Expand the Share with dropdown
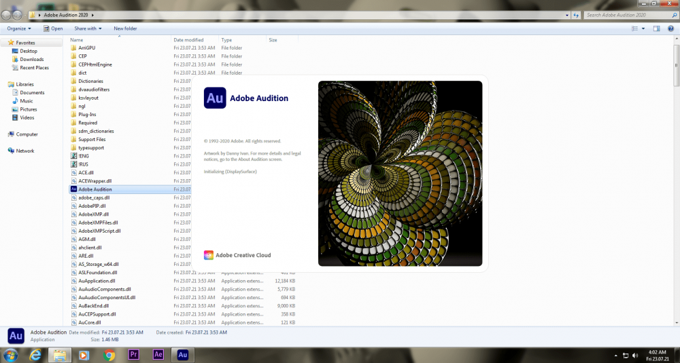680x363 pixels. (88, 28)
